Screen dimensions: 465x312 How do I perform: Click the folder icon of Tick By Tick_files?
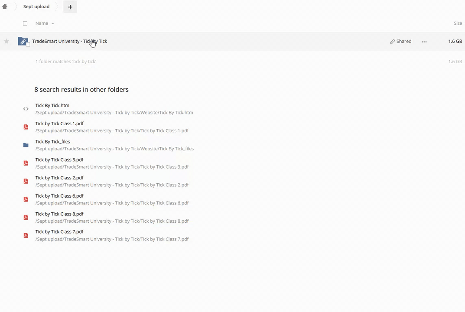pyautogui.click(x=26, y=145)
